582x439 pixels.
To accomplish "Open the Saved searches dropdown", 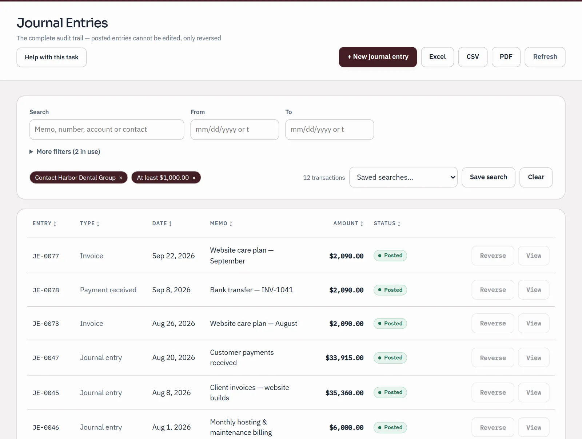I will [x=403, y=177].
